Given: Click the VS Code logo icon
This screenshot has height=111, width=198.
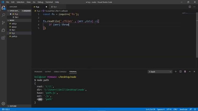Looking at the screenshot, I should 2,2.
